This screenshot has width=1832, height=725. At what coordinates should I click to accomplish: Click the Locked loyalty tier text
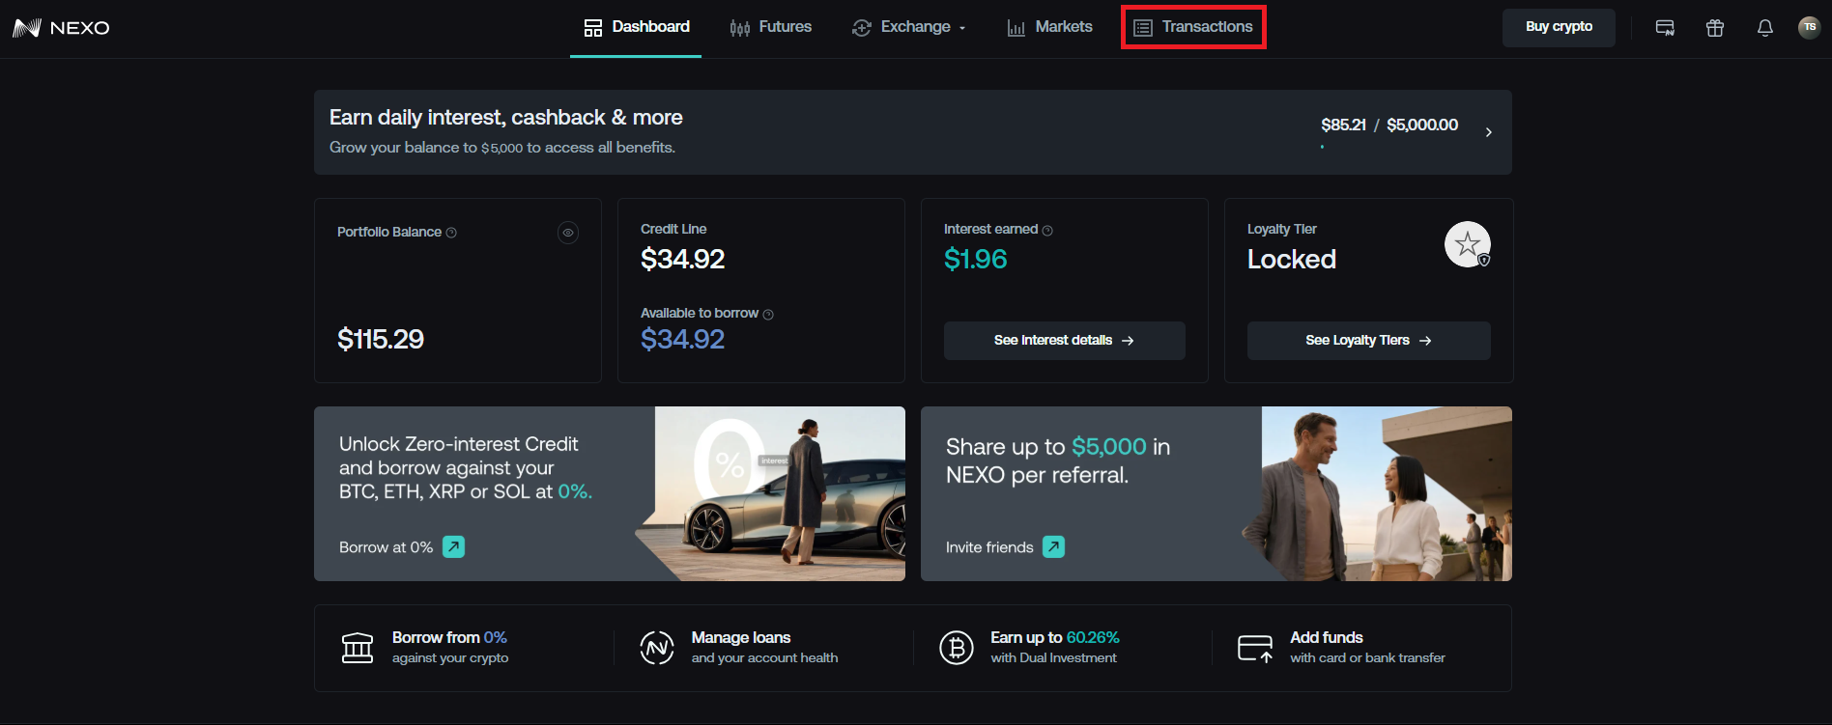click(x=1292, y=259)
